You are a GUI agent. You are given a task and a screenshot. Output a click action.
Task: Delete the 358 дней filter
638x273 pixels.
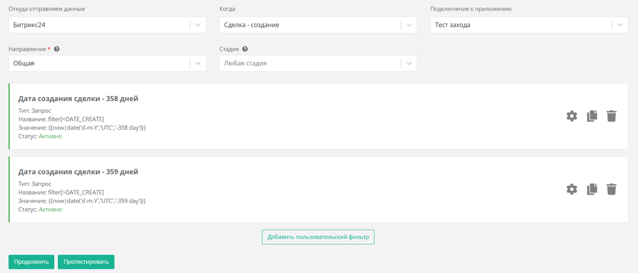coord(611,116)
